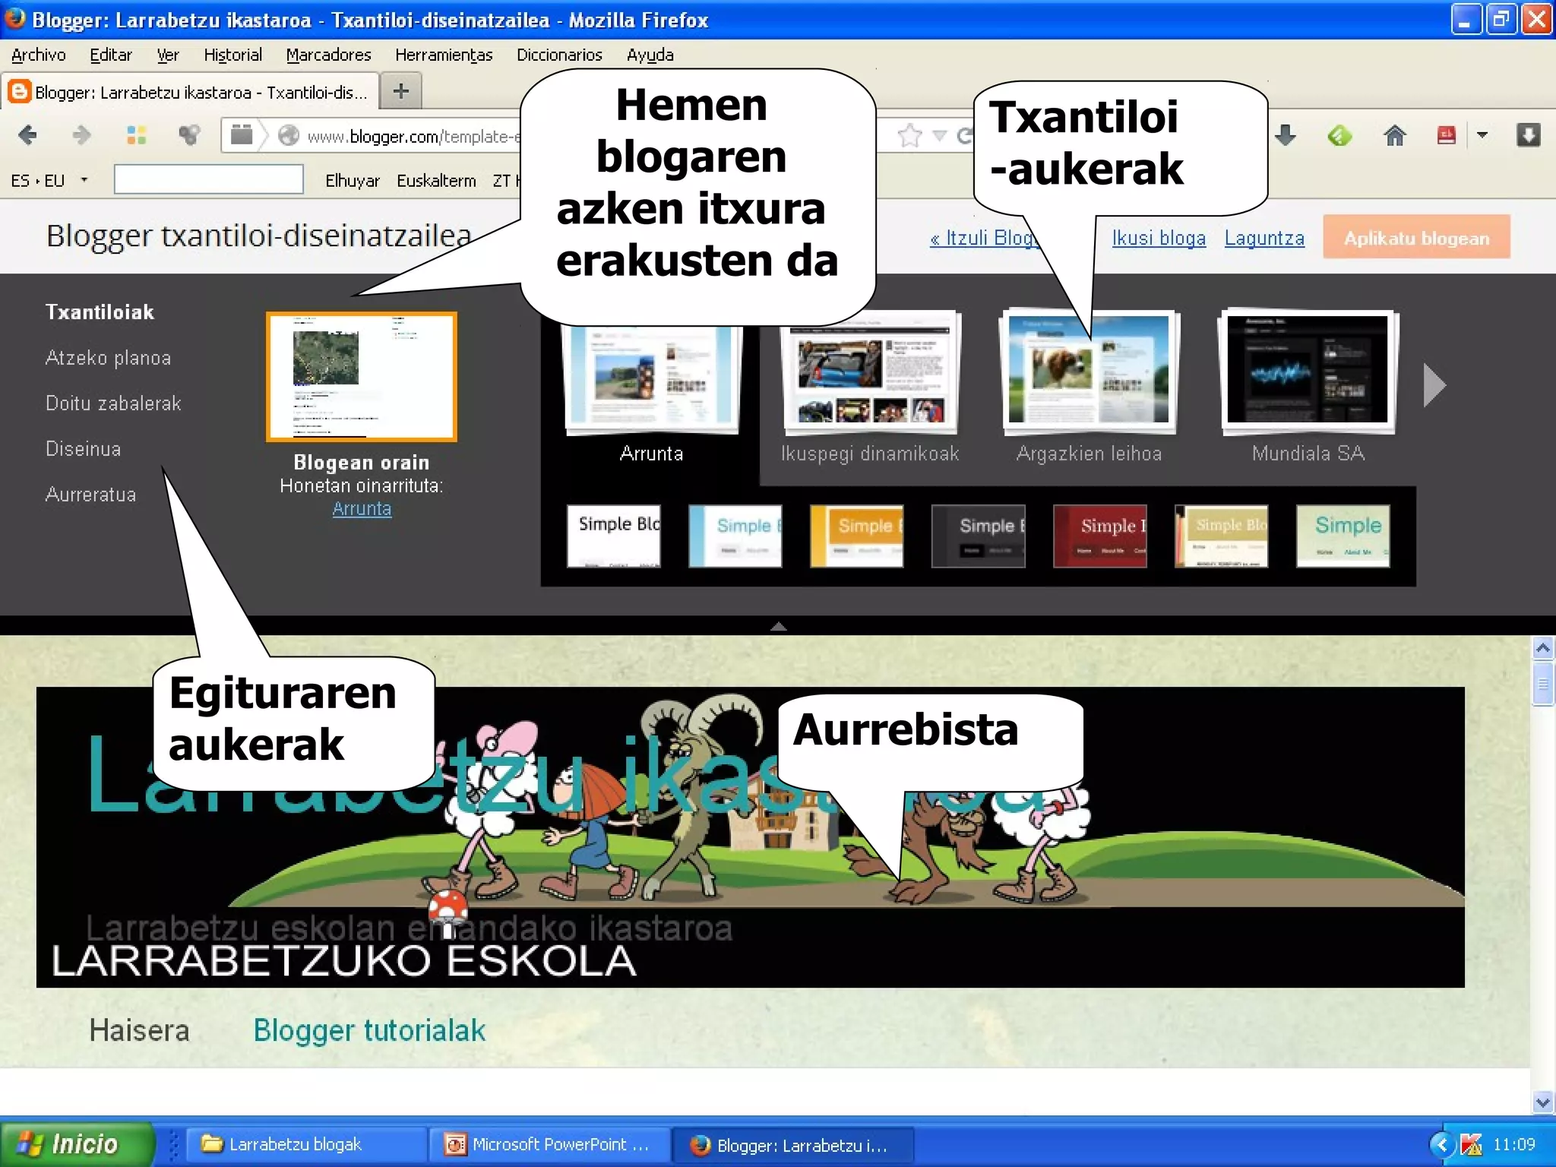Expand the ES-EU language dropdown
Image resolution: width=1556 pixels, height=1167 pixels.
(84, 180)
